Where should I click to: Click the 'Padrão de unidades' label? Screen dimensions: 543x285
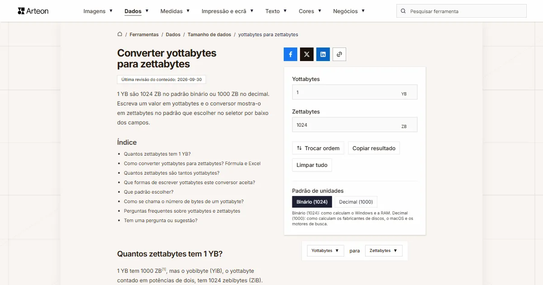(x=318, y=191)
